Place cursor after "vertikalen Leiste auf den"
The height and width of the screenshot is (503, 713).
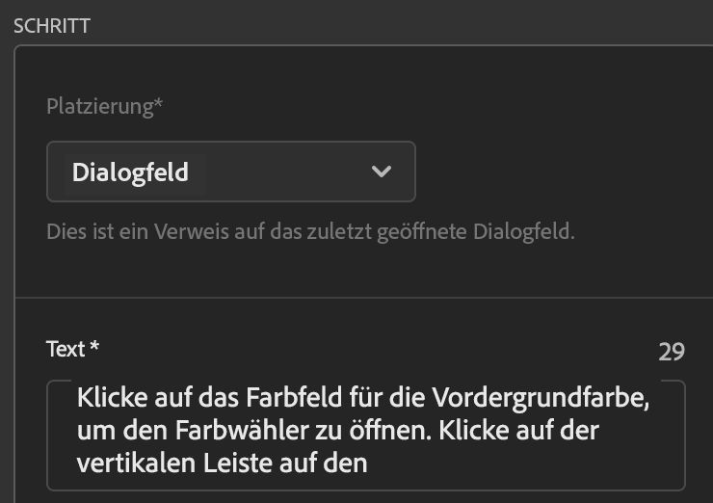point(370,463)
